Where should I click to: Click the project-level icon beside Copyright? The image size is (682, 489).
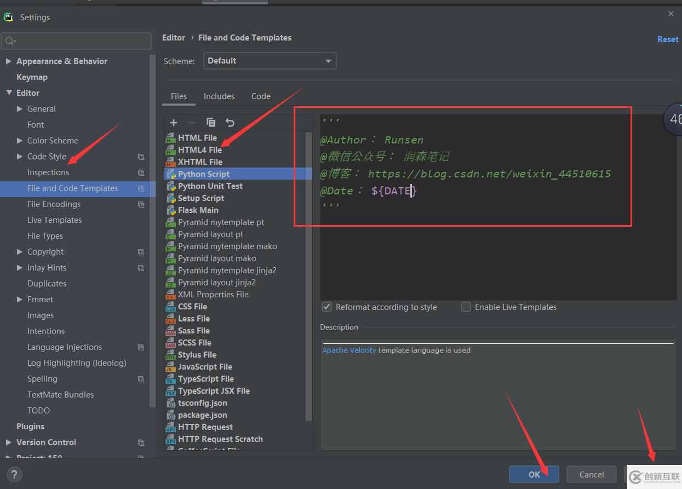tap(141, 252)
